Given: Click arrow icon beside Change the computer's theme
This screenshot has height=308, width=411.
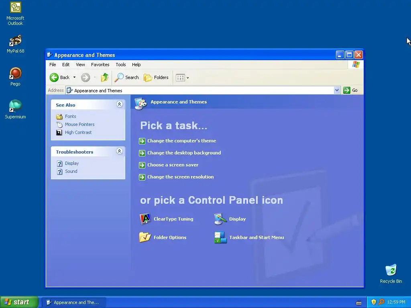Looking at the screenshot, I should pyautogui.click(x=142, y=141).
